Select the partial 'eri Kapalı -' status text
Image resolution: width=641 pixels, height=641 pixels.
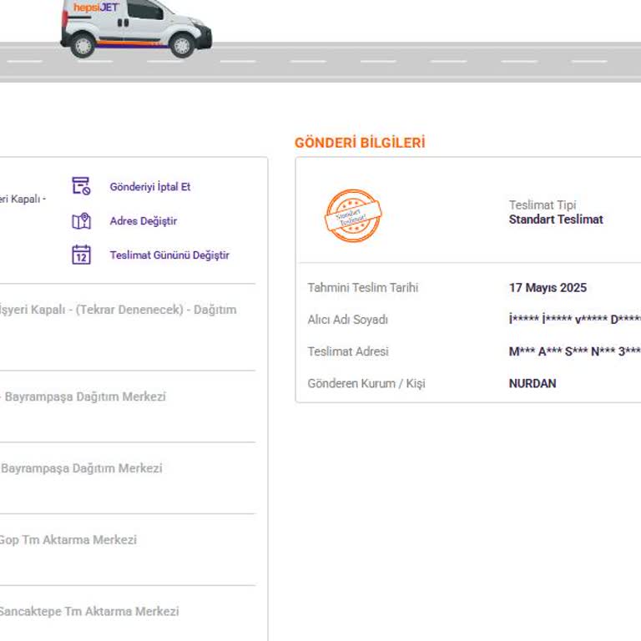(x=23, y=199)
